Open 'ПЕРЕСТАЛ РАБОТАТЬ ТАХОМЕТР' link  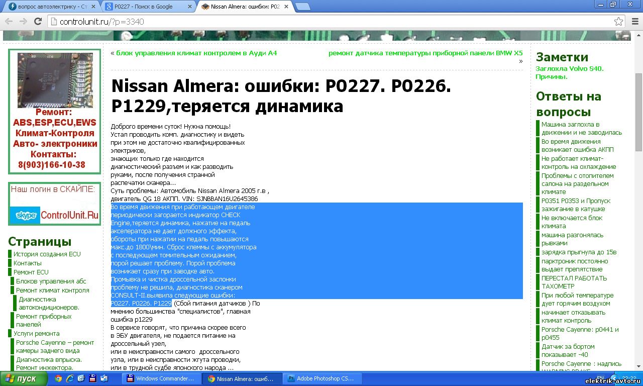574,282
